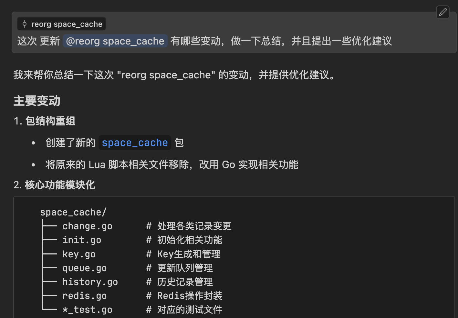Image resolution: width=458 pixels, height=318 pixels.
Task: Click comment Key生成和管理
Action: (x=189, y=254)
